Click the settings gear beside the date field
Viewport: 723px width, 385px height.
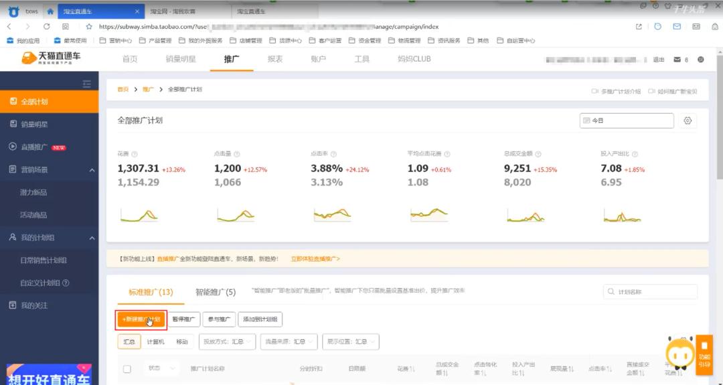click(x=688, y=121)
